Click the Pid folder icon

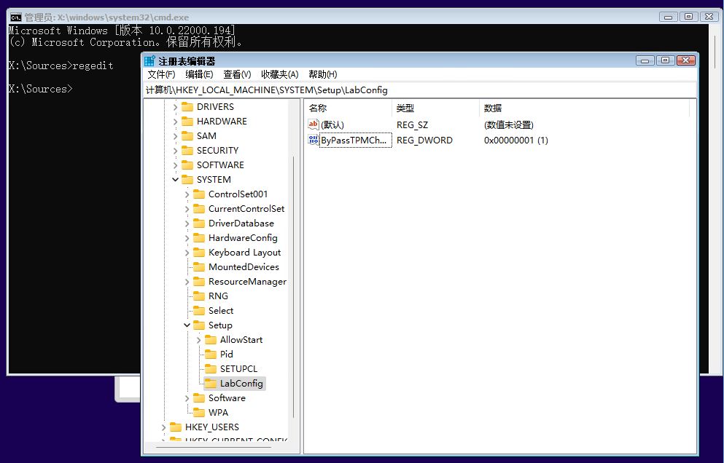211,355
